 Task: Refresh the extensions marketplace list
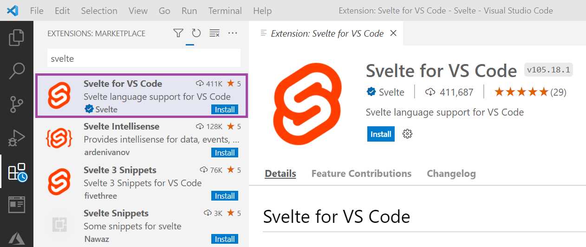(x=196, y=33)
